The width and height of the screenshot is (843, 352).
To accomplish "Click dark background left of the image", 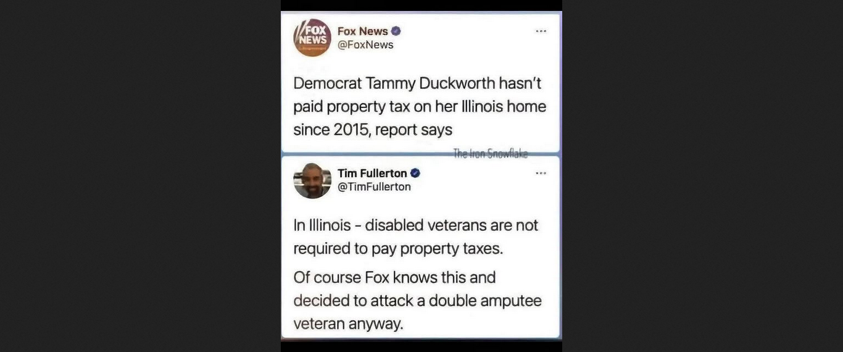I will (140, 176).
